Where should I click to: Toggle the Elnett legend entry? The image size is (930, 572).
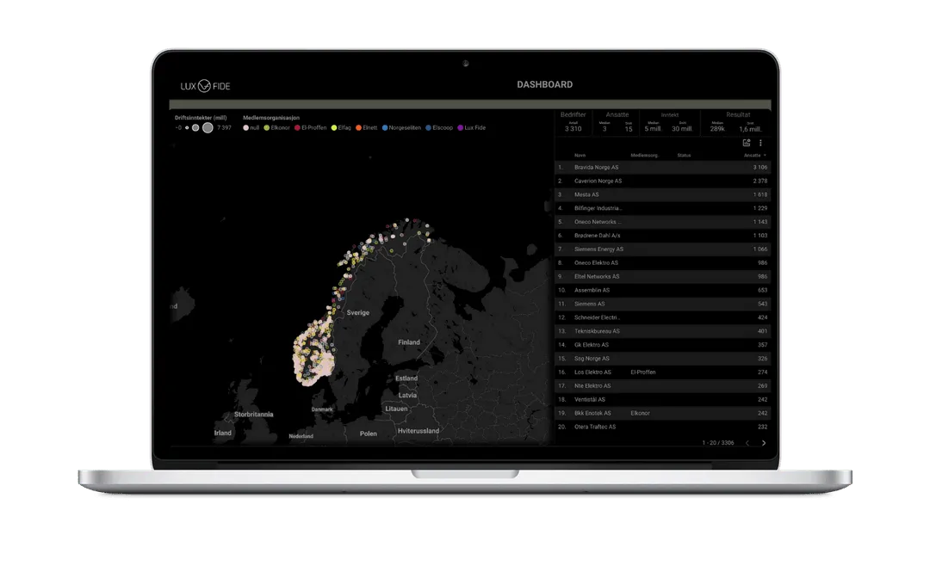click(367, 127)
